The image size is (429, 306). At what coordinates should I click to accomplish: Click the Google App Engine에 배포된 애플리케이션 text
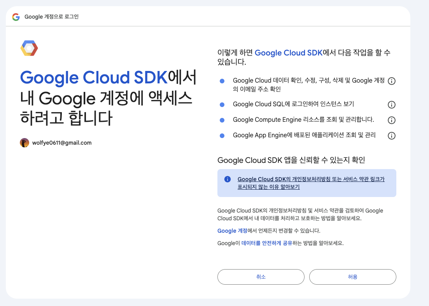(304, 135)
